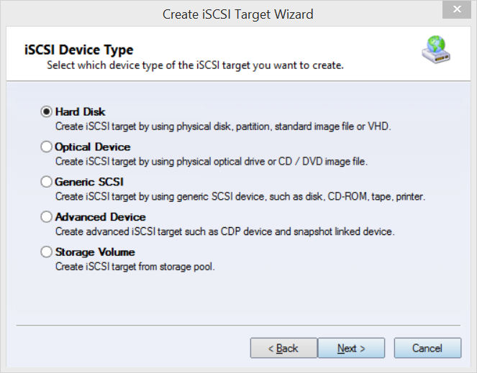477x373 pixels.
Task: Pick the Advanced Device radio option
Action: (x=46, y=217)
